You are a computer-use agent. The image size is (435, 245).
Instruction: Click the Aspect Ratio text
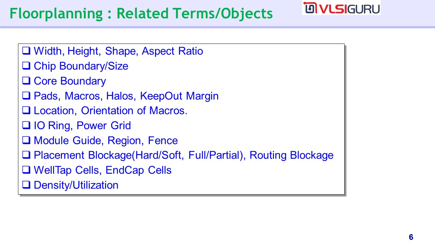click(x=172, y=51)
